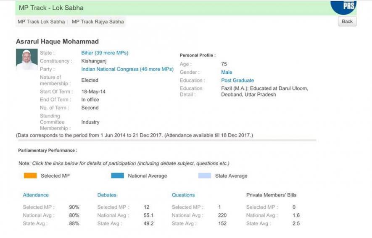Image resolution: width=372 pixels, height=238 pixels.
Task: Open Indian National Congress party link
Action: 127,69
